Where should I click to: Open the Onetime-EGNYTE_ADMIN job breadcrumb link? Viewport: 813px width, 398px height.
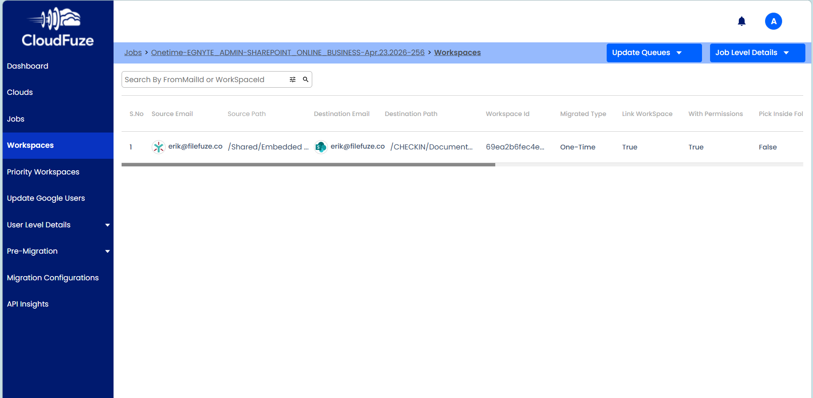[x=288, y=53]
